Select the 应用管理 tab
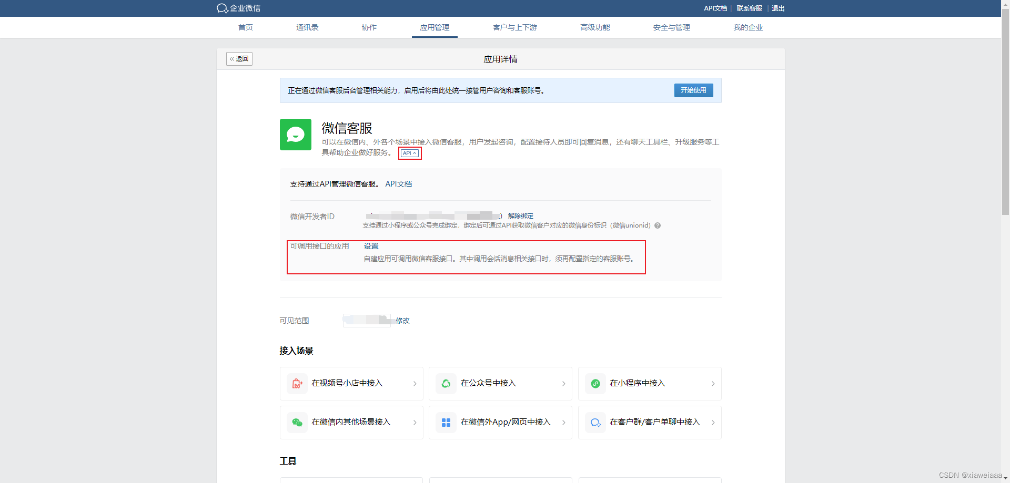Screen dimensions: 1010x483 435,27
